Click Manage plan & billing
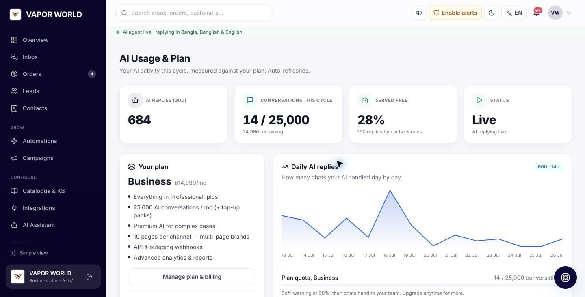The height and width of the screenshot is (297, 585). click(x=192, y=277)
